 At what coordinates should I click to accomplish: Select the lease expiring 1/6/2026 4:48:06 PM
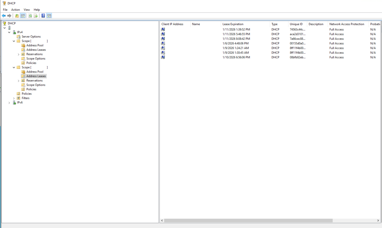(x=236, y=43)
